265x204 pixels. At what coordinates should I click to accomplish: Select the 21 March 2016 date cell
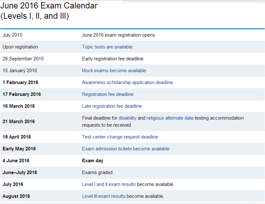[19, 122]
